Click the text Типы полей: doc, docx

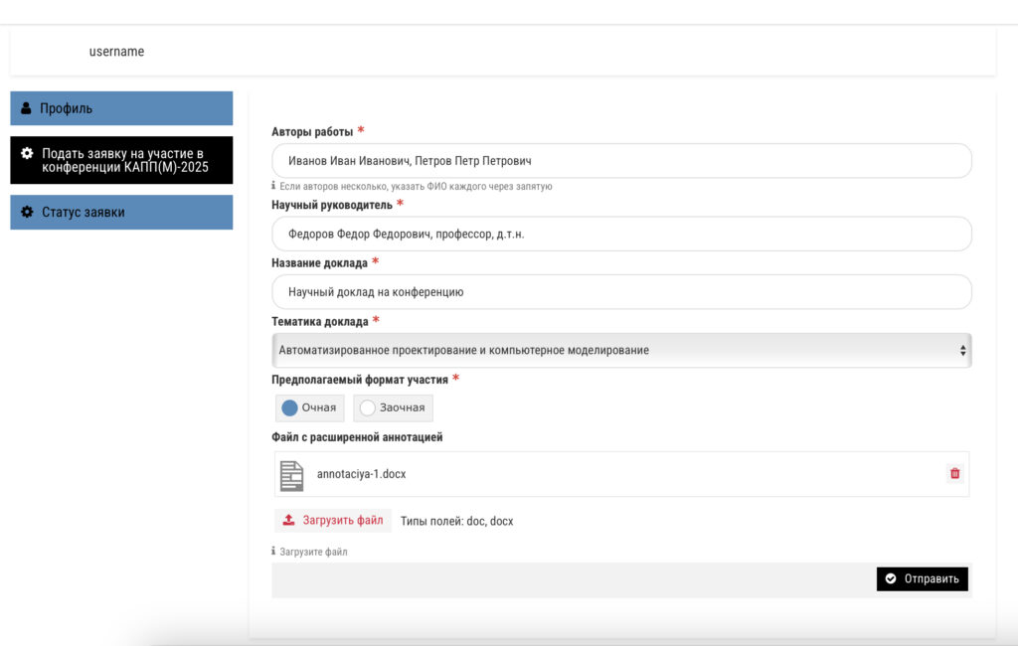pos(457,522)
